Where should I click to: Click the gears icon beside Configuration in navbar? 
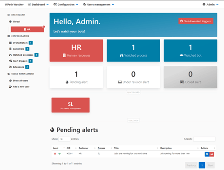(55, 5)
